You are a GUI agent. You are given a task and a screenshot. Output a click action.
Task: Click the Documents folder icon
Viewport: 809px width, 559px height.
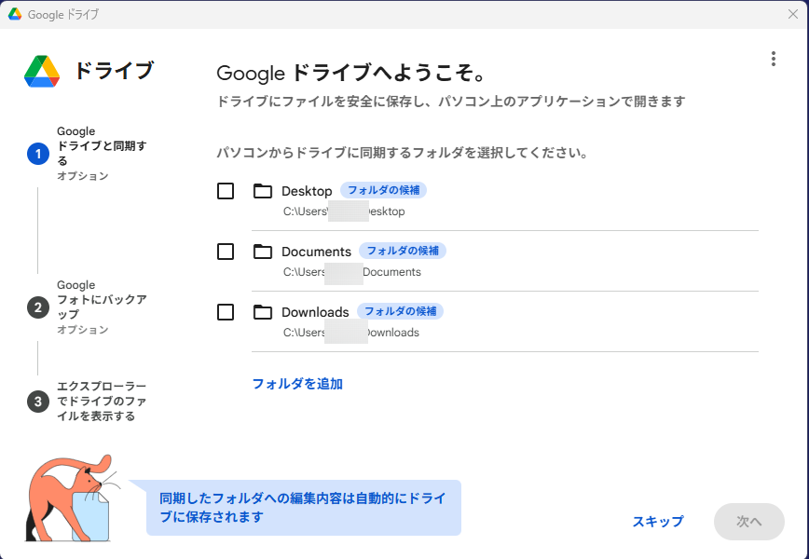pyautogui.click(x=263, y=252)
